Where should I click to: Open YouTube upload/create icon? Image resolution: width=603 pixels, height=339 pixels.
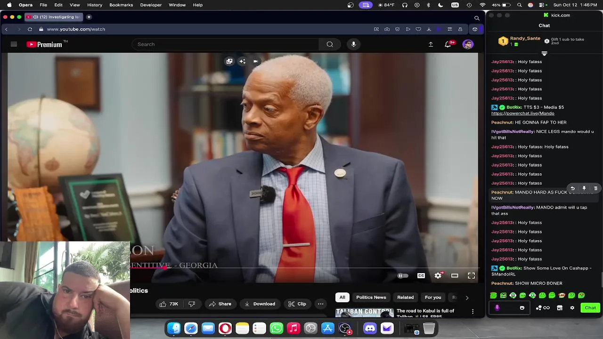pos(431,44)
